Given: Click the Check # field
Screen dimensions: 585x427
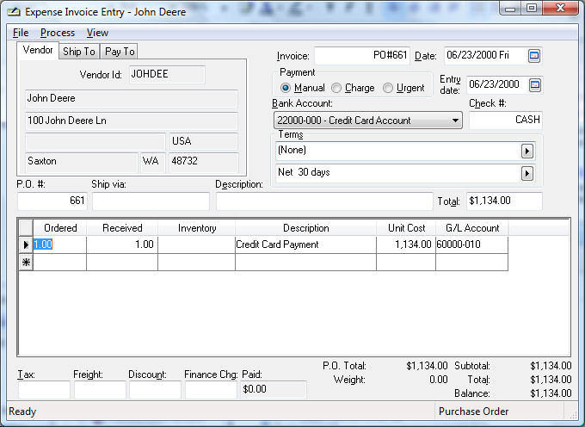Looking at the screenshot, I should [x=506, y=121].
